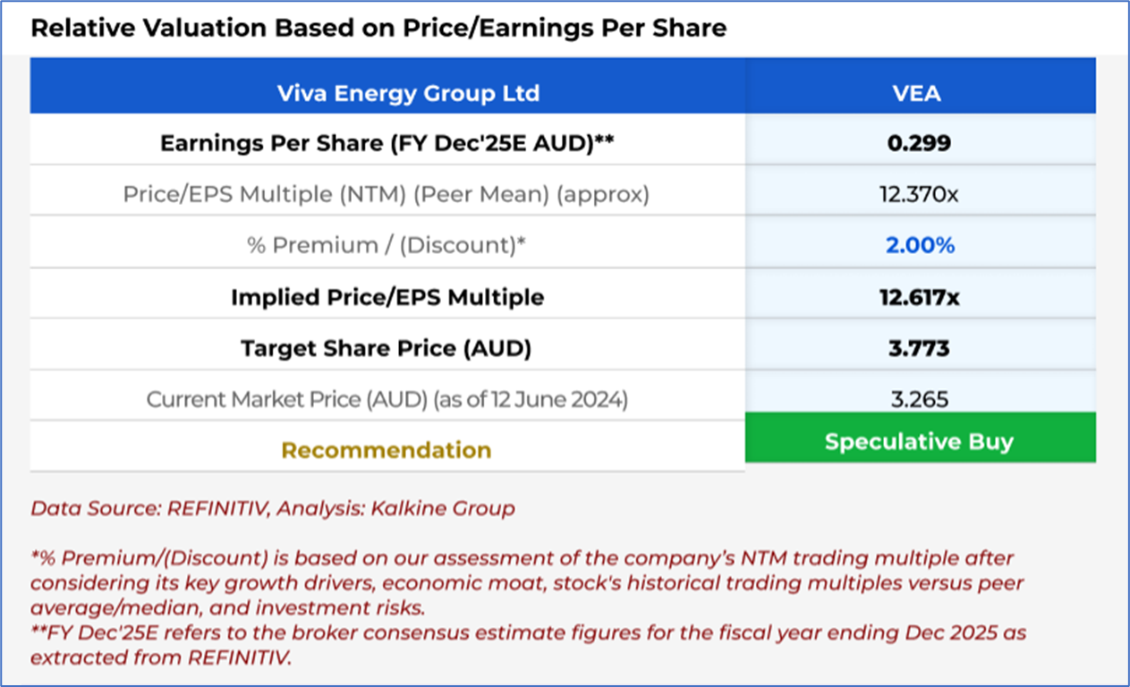Select the Earnings Per Share row label
The width and height of the screenshot is (1130, 687).
click(x=387, y=143)
